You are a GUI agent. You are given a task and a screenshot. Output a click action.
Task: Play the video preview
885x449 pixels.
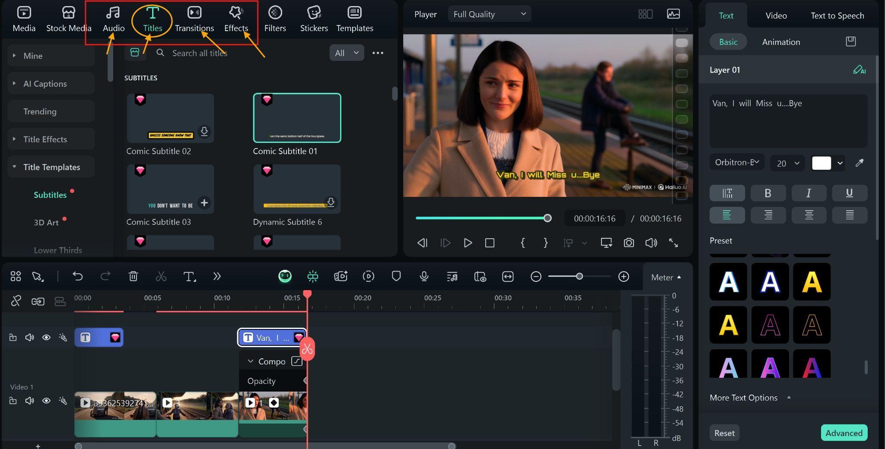click(468, 243)
